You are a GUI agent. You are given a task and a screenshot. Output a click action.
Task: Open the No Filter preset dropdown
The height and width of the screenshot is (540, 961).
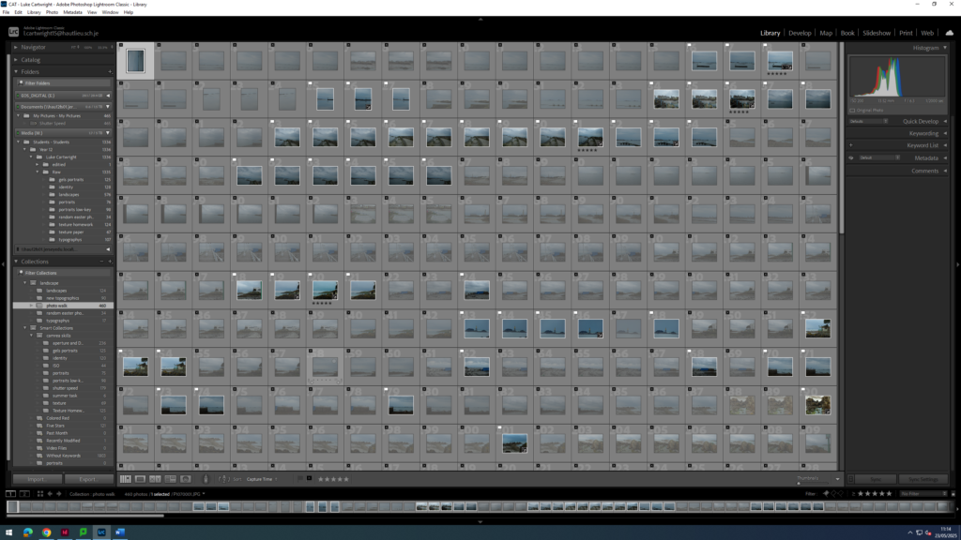923,493
